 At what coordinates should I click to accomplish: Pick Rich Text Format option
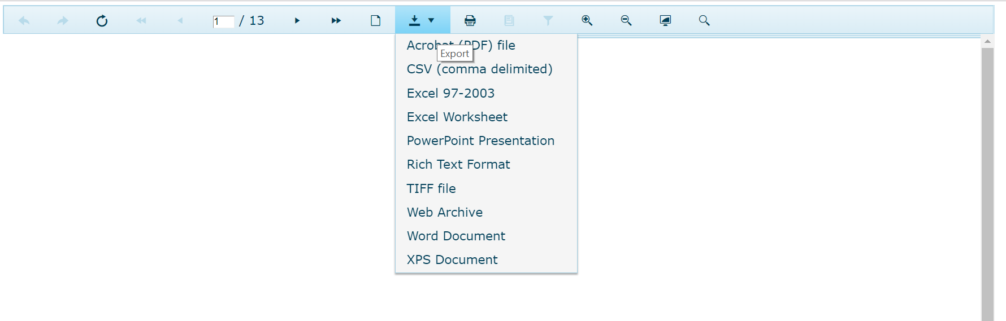pyautogui.click(x=458, y=164)
